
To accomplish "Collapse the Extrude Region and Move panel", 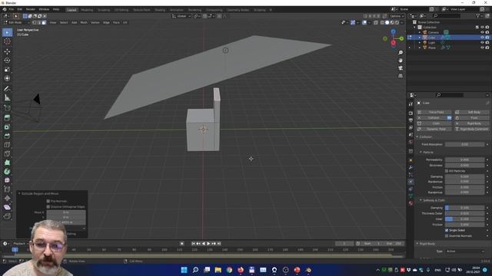I will 19,194.
